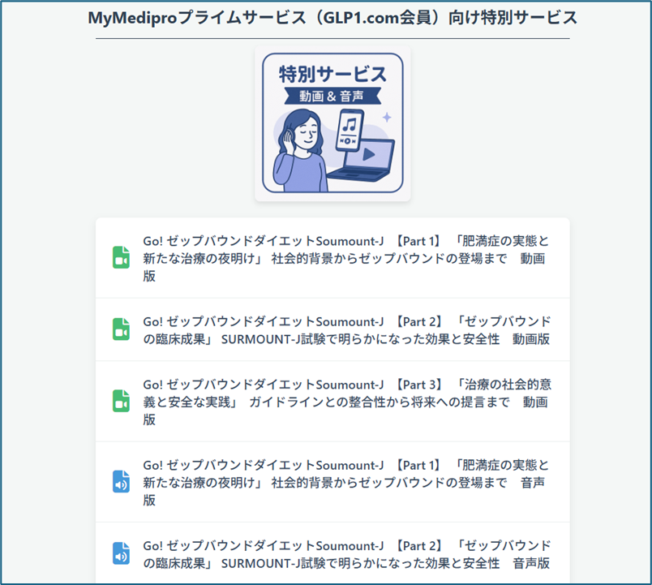Click the blue audio icon for Part 2 音声版
The image size is (652, 585).
tap(121, 553)
